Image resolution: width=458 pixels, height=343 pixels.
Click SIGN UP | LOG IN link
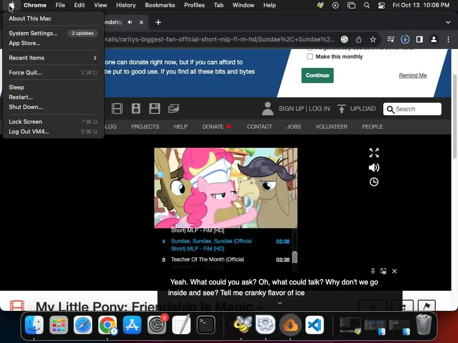pyautogui.click(x=304, y=109)
